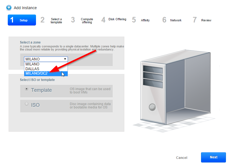Click the ISO option description text
This screenshot has height=165, width=229.
(90, 106)
